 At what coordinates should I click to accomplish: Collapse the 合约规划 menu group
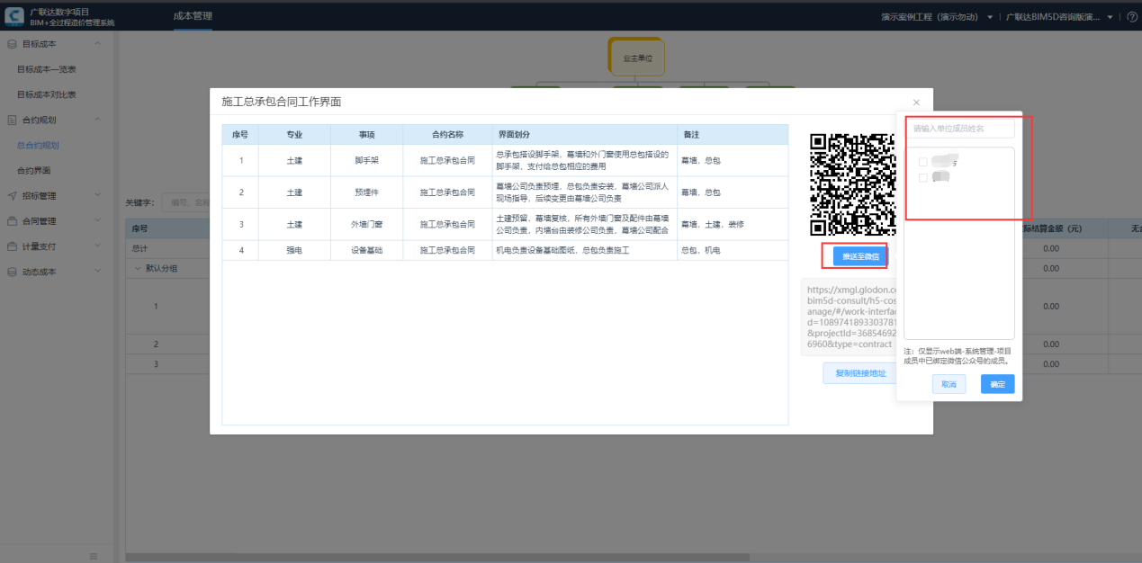pos(97,120)
